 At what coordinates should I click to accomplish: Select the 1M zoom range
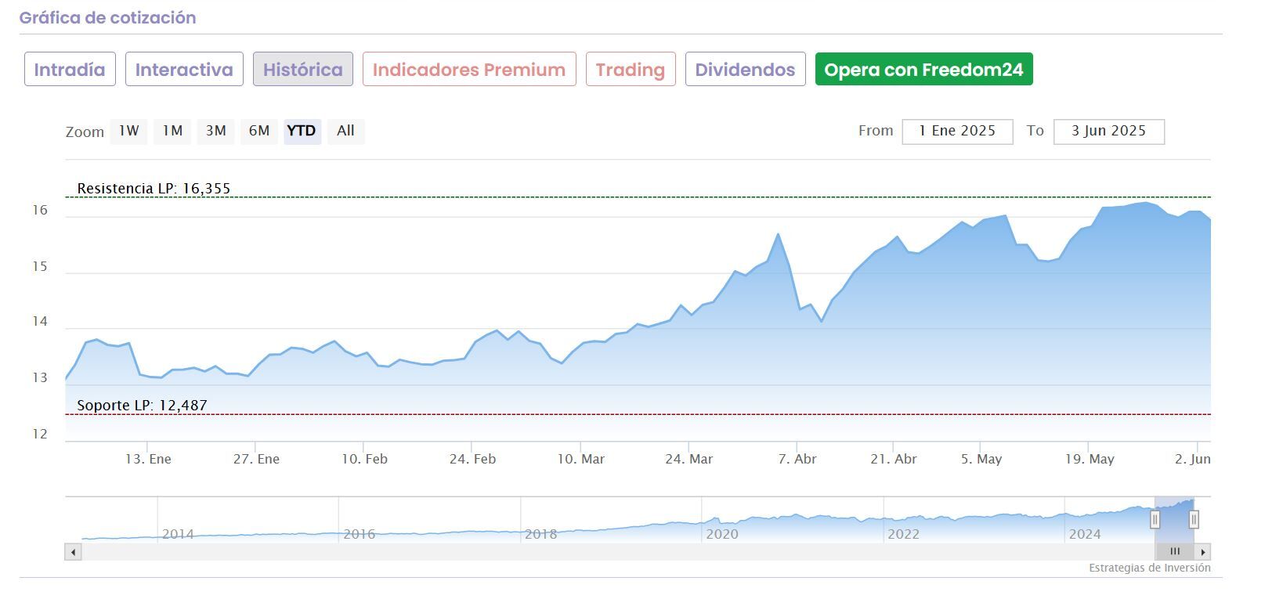[x=172, y=132]
